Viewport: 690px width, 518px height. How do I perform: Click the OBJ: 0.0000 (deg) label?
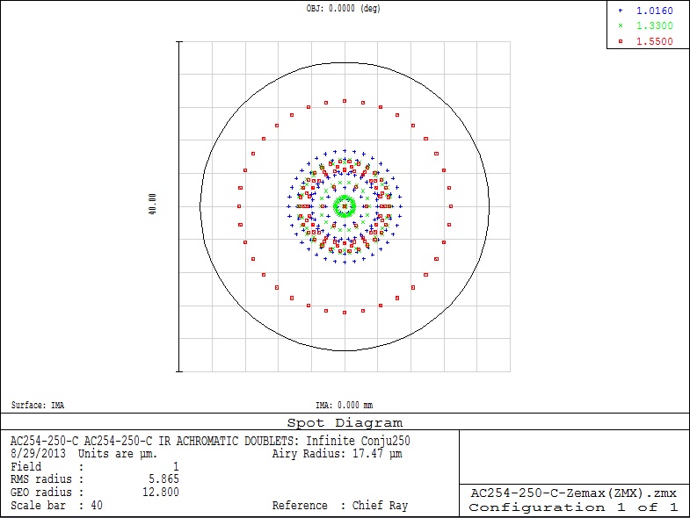pyautogui.click(x=343, y=9)
